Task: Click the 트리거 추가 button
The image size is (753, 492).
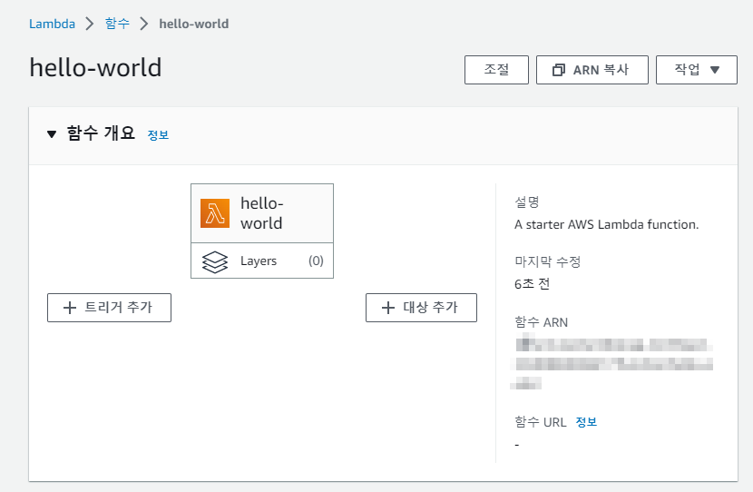Action: tap(109, 308)
